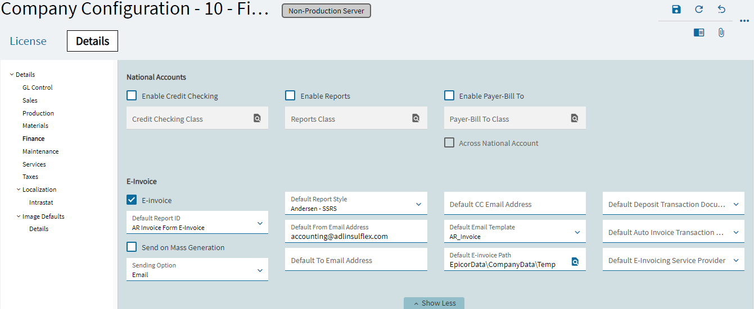Image resolution: width=754 pixels, height=309 pixels.
Task: Open the overflow three-dots menu
Action: tap(744, 21)
